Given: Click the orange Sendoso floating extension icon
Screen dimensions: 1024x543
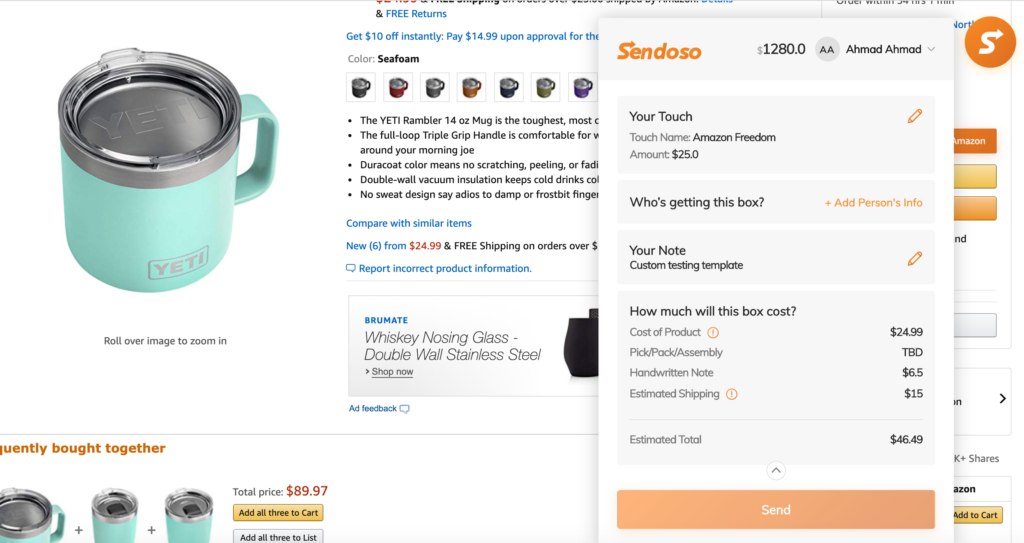Looking at the screenshot, I should 989,42.
